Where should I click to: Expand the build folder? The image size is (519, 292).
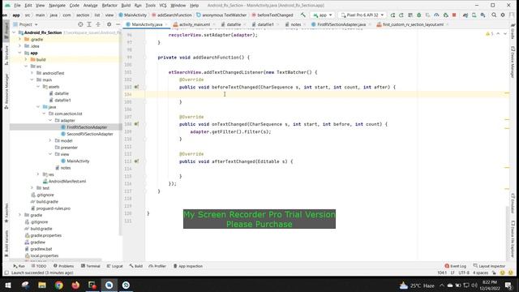tap(26, 59)
